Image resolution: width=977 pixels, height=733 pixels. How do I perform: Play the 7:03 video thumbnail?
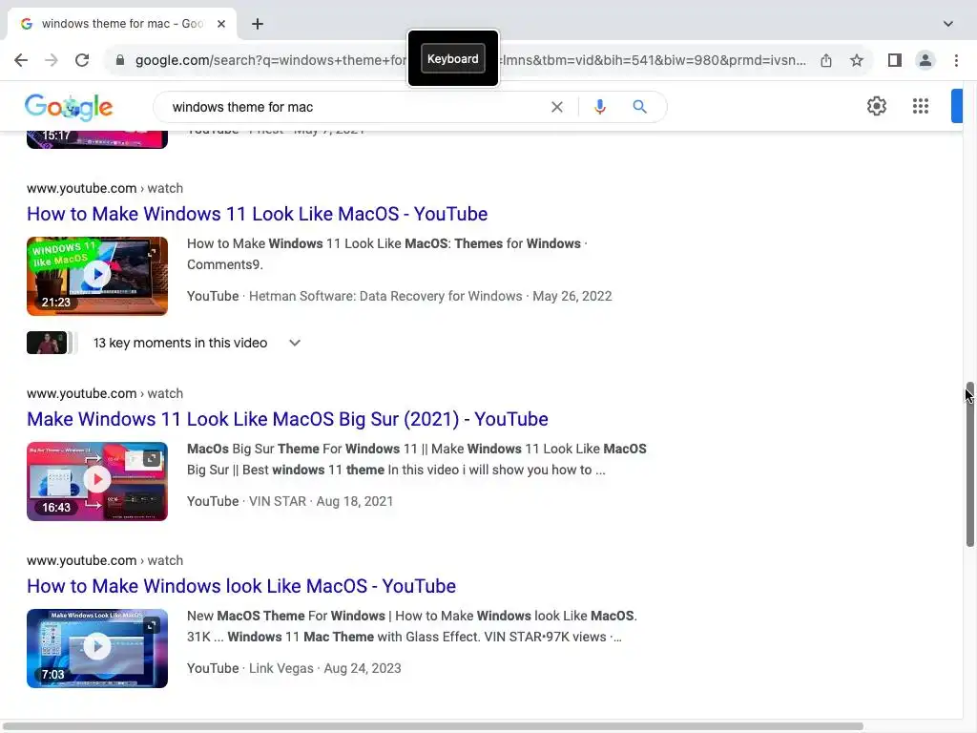(x=97, y=648)
